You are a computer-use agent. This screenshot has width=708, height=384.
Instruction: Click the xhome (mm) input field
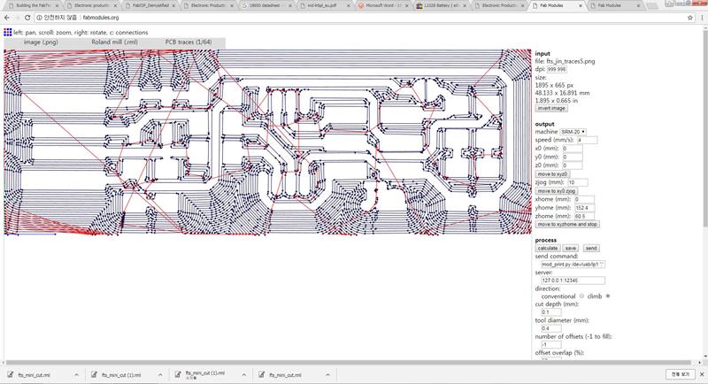coord(584,199)
